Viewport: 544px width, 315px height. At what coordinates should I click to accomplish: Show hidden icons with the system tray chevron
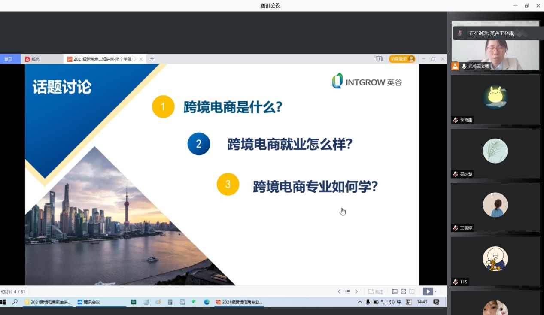pos(360,302)
